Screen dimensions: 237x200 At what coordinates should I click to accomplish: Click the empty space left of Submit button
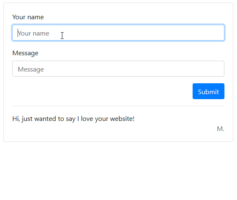[101, 91]
